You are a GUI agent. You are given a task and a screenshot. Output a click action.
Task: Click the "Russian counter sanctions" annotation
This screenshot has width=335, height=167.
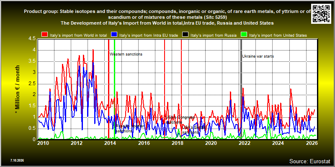click(130, 129)
